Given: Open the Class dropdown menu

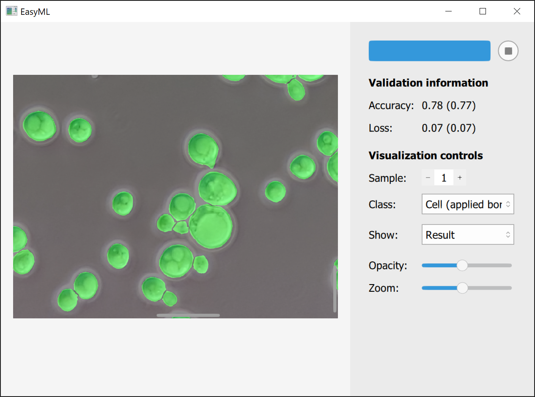Looking at the screenshot, I should 468,205.
